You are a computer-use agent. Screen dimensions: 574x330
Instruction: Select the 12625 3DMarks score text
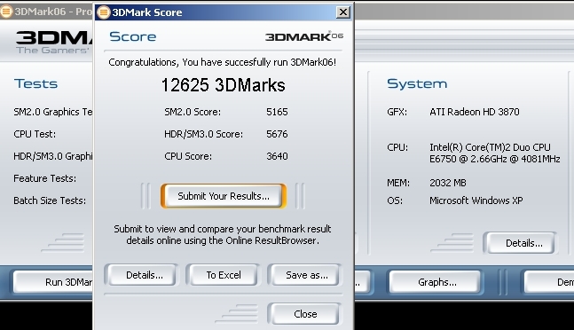click(223, 85)
